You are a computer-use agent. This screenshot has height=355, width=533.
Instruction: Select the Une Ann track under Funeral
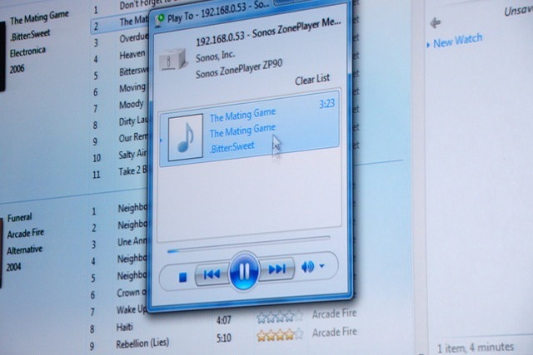[132, 241]
